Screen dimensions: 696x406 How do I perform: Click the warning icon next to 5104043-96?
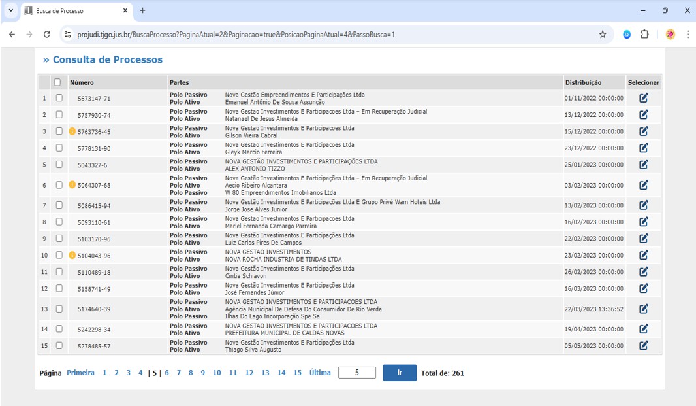[72, 255]
